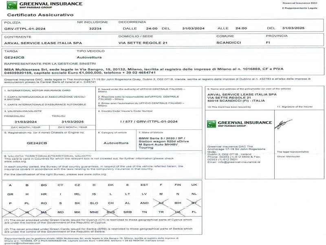Select '50018 SCANDICCI (FI) - ITALIA' policyholder line
Viewport: 326px width, 245px height.
click(236, 101)
